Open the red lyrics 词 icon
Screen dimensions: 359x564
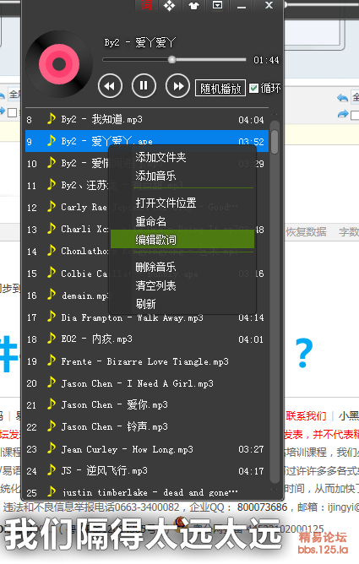(x=146, y=5)
